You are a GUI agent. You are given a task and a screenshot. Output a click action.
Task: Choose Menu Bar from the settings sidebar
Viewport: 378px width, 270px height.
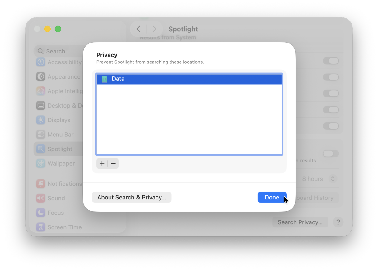40,134
